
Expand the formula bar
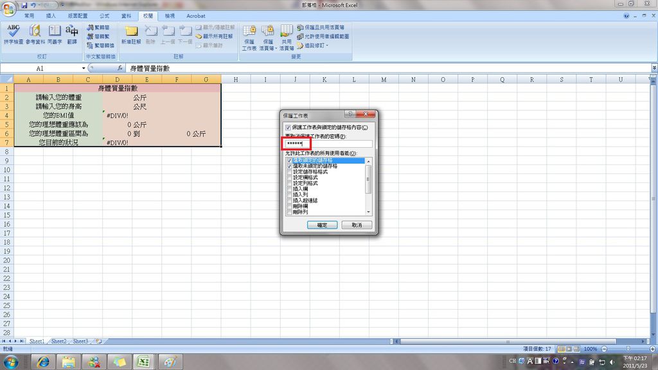[654, 68]
